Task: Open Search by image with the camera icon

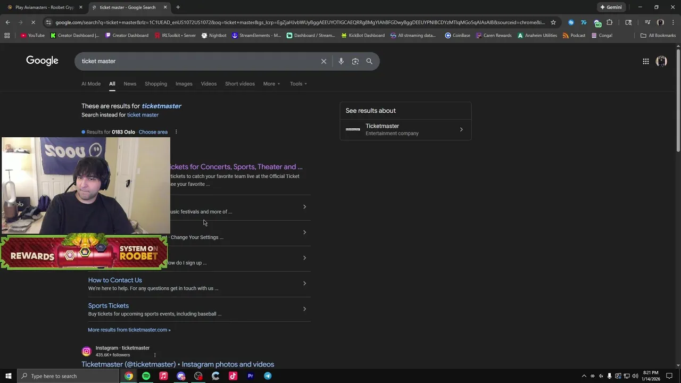Action: [x=355, y=61]
